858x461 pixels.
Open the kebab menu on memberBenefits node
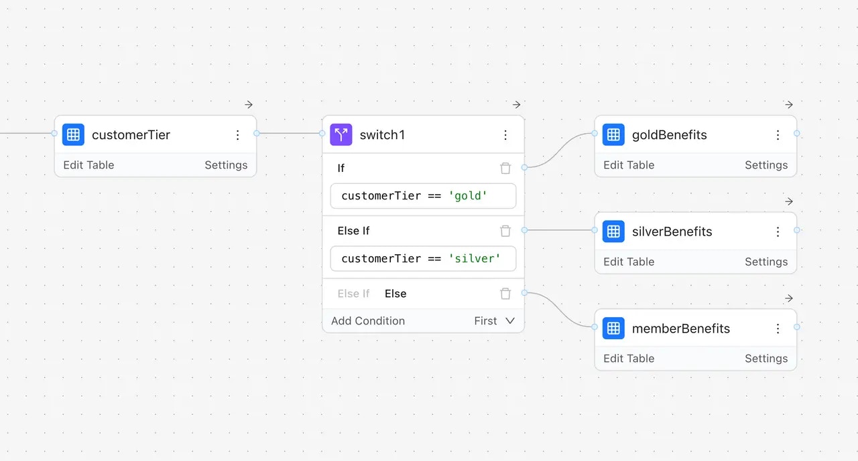point(778,329)
